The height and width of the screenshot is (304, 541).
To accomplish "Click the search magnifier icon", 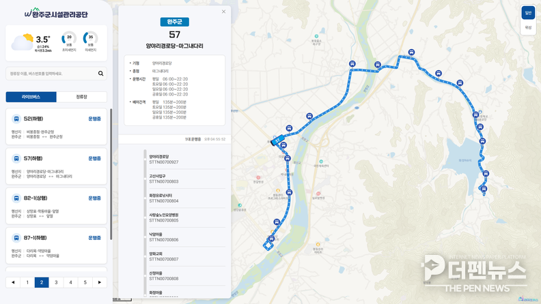I will point(100,73).
